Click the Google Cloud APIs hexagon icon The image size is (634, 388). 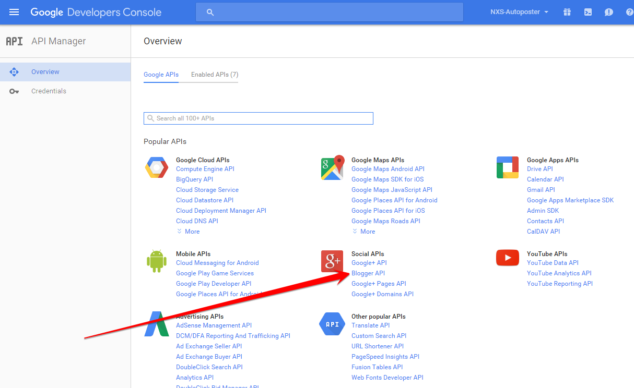[x=157, y=168]
